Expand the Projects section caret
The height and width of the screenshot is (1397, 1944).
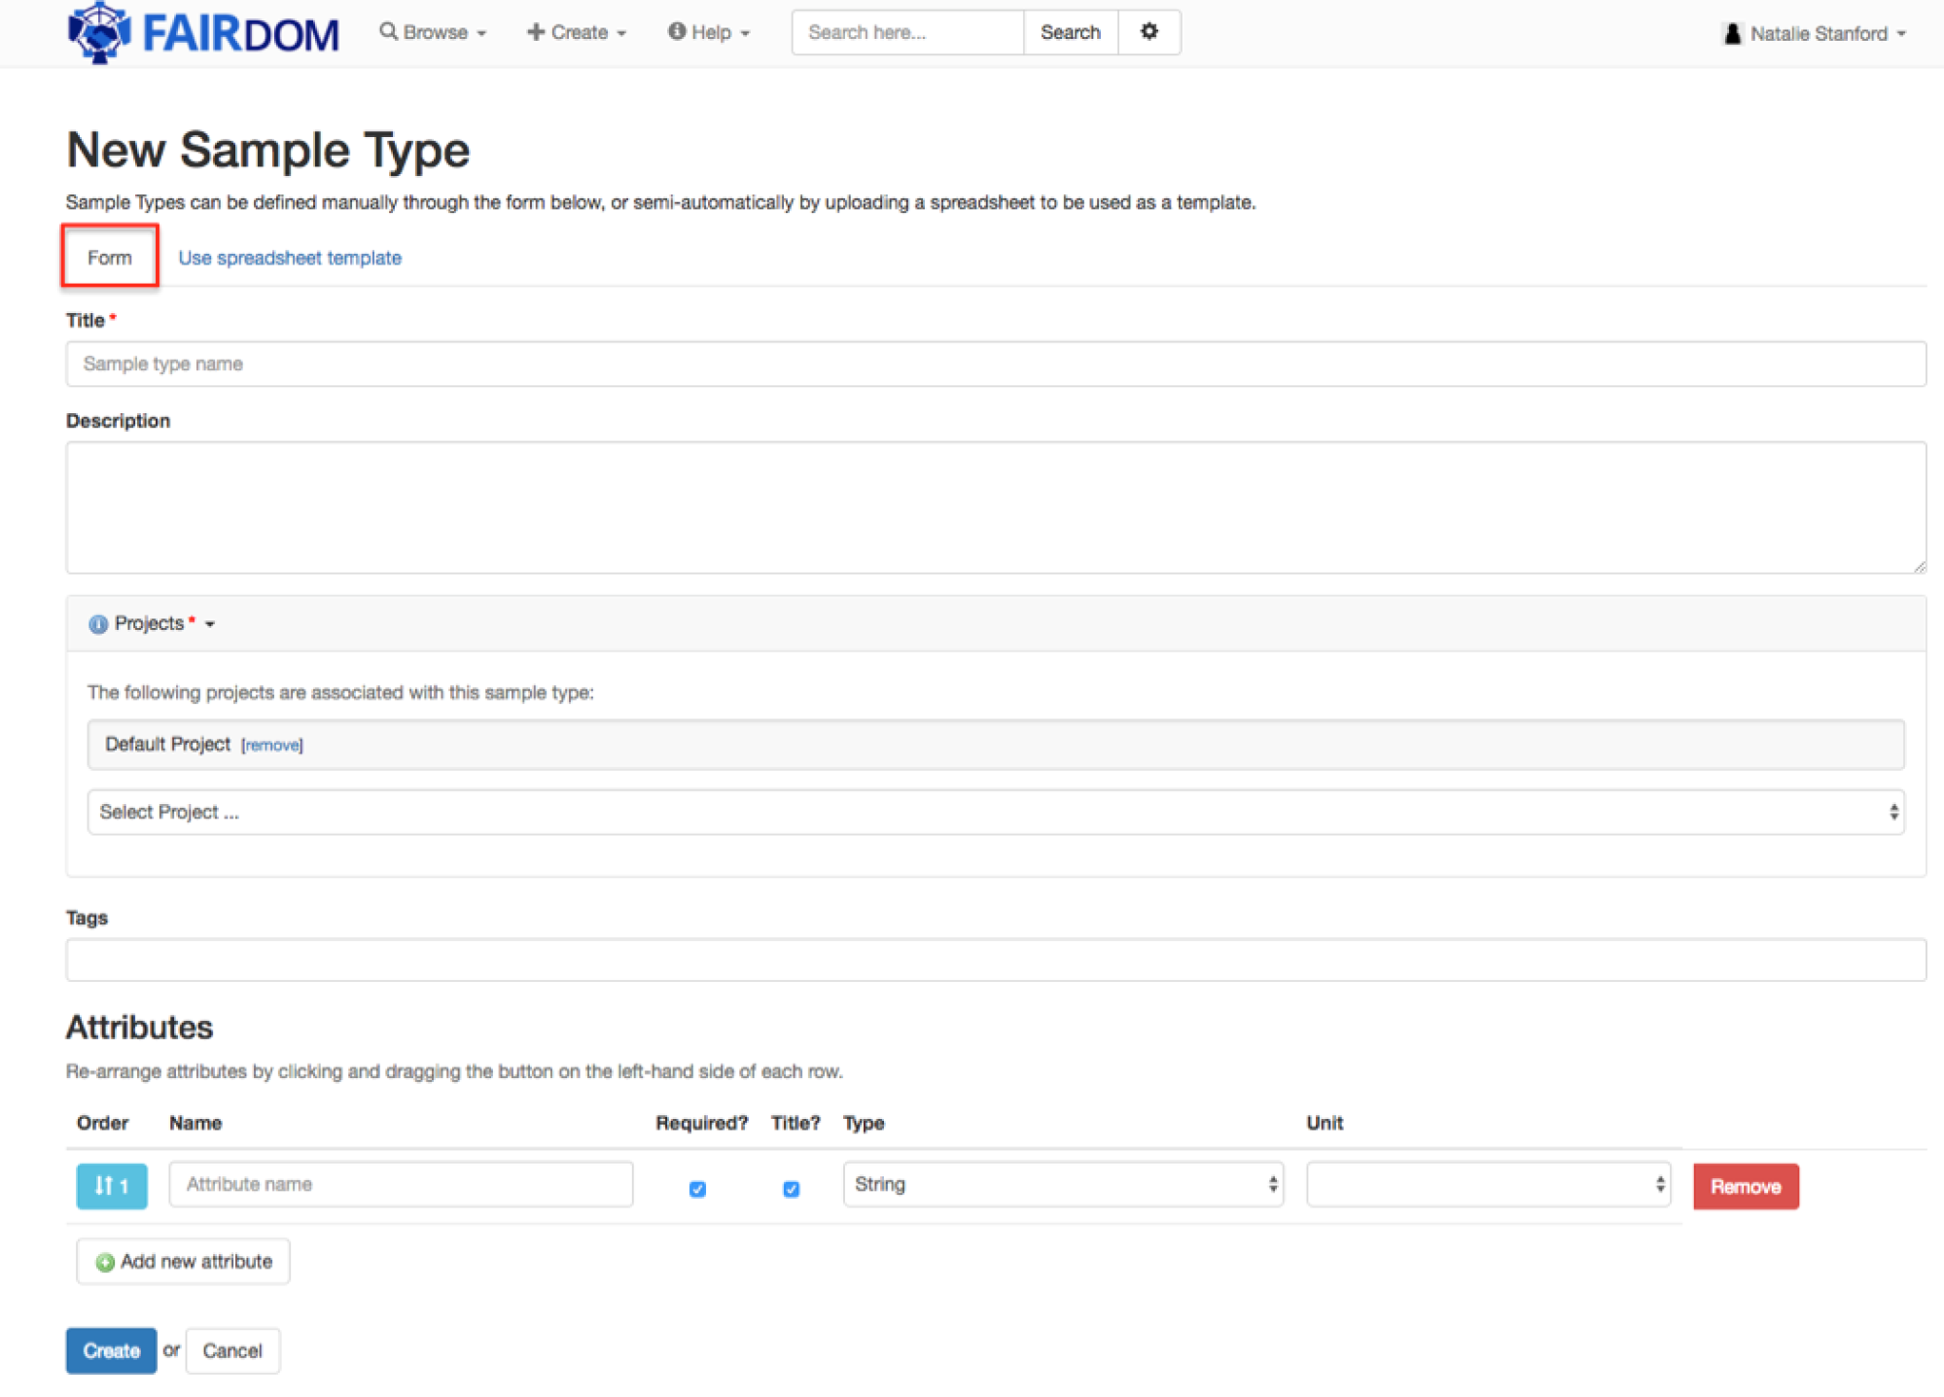coord(210,625)
